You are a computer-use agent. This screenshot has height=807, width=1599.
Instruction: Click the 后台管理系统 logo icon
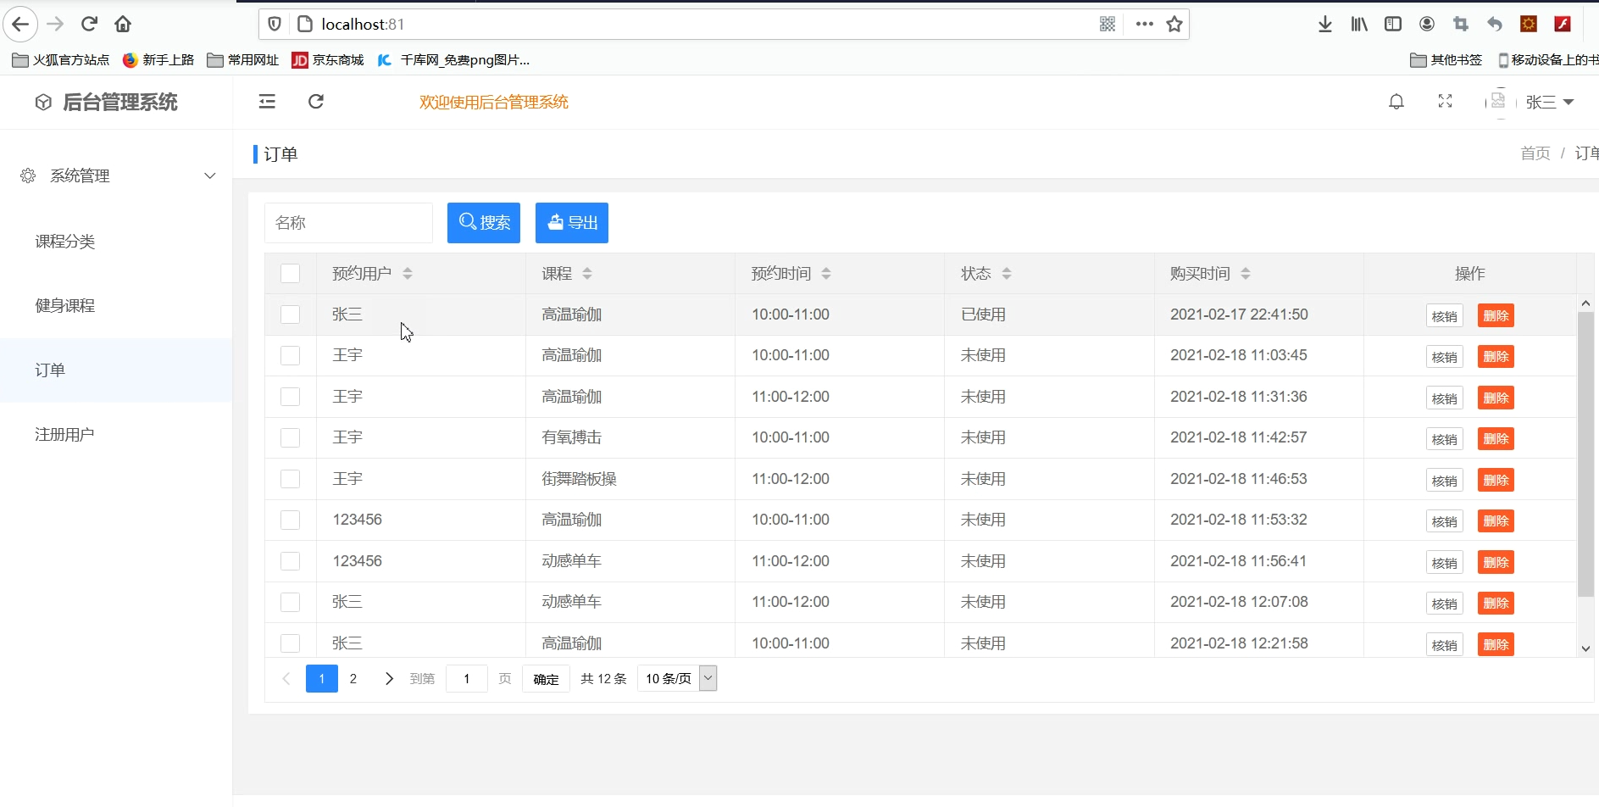pyautogui.click(x=43, y=103)
